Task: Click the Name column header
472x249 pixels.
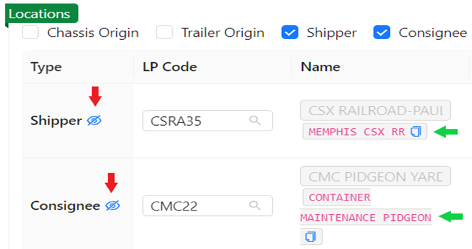Action: point(321,67)
